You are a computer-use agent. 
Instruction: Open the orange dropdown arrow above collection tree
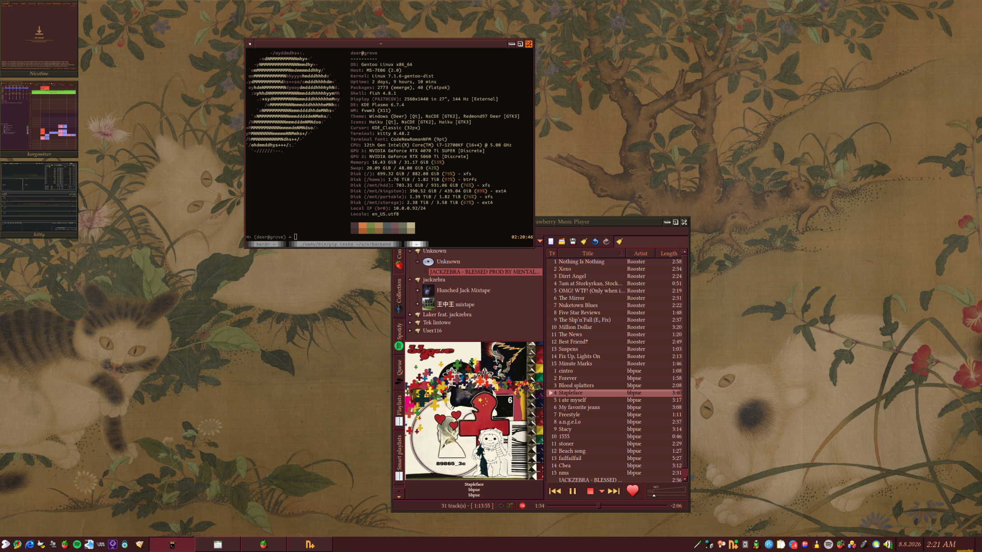tap(540, 241)
